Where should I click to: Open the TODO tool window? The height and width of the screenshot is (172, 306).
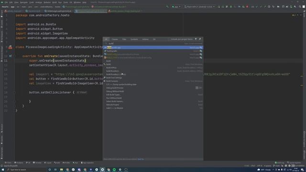[x=8, y=162]
